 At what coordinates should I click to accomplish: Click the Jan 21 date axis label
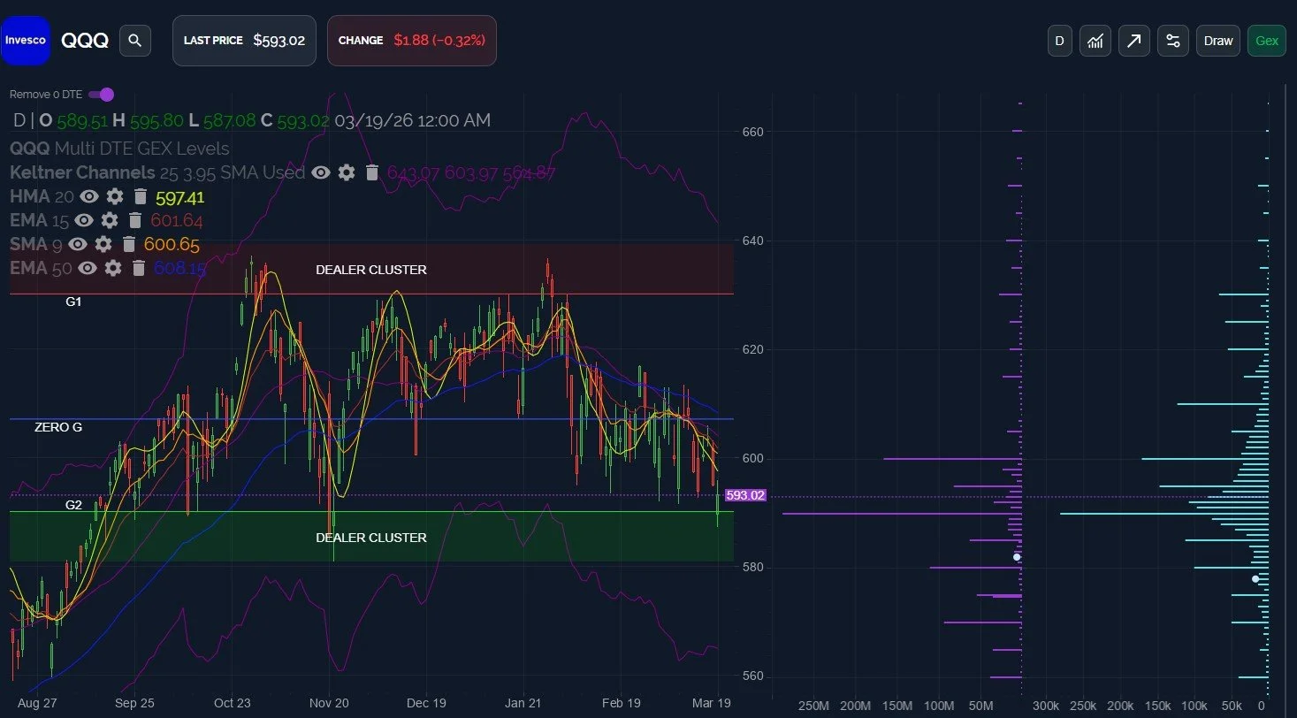(523, 704)
